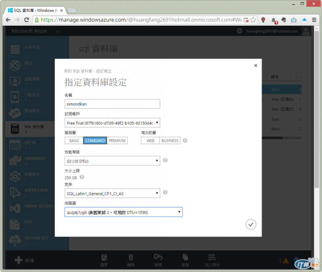Click the bell notification extension icon
This screenshot has height=272, width=322.
tap(274, 20)
